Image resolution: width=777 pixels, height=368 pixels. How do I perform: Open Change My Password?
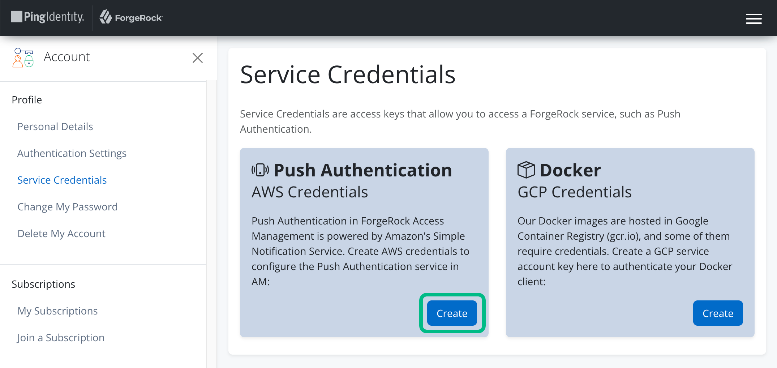(68, 207)
